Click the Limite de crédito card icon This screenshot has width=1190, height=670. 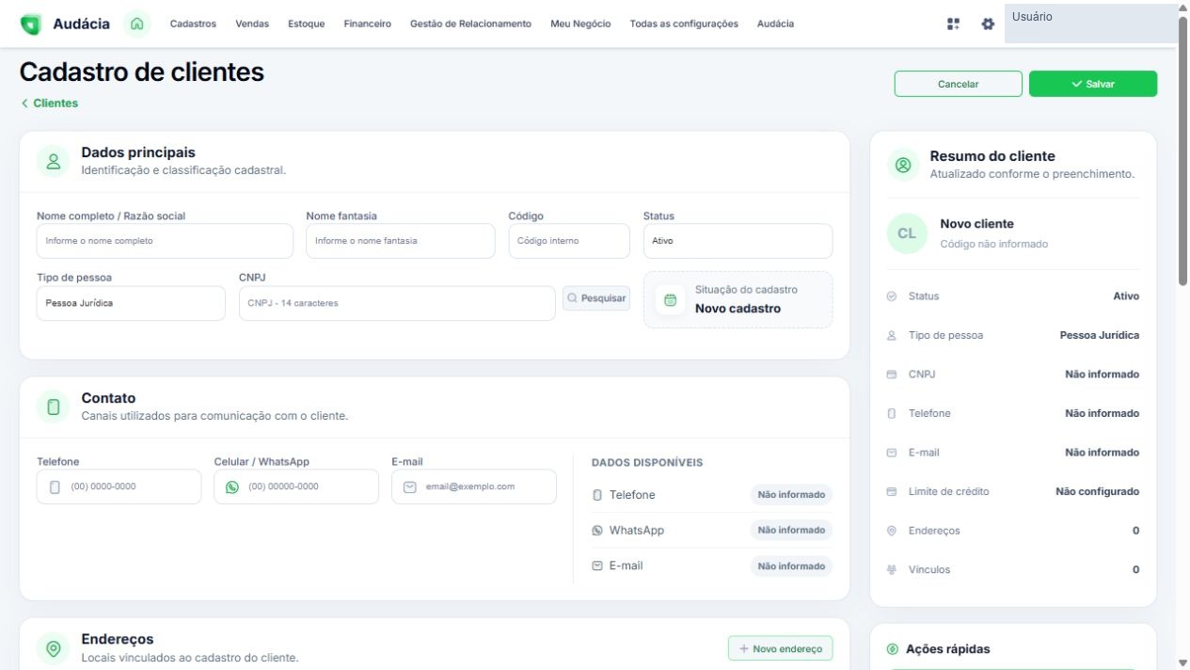(x=892, y=492)
